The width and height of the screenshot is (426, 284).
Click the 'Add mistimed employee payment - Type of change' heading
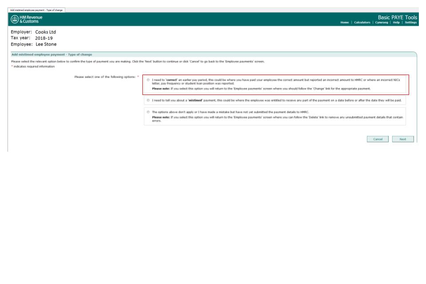click(x=51, y=55)
